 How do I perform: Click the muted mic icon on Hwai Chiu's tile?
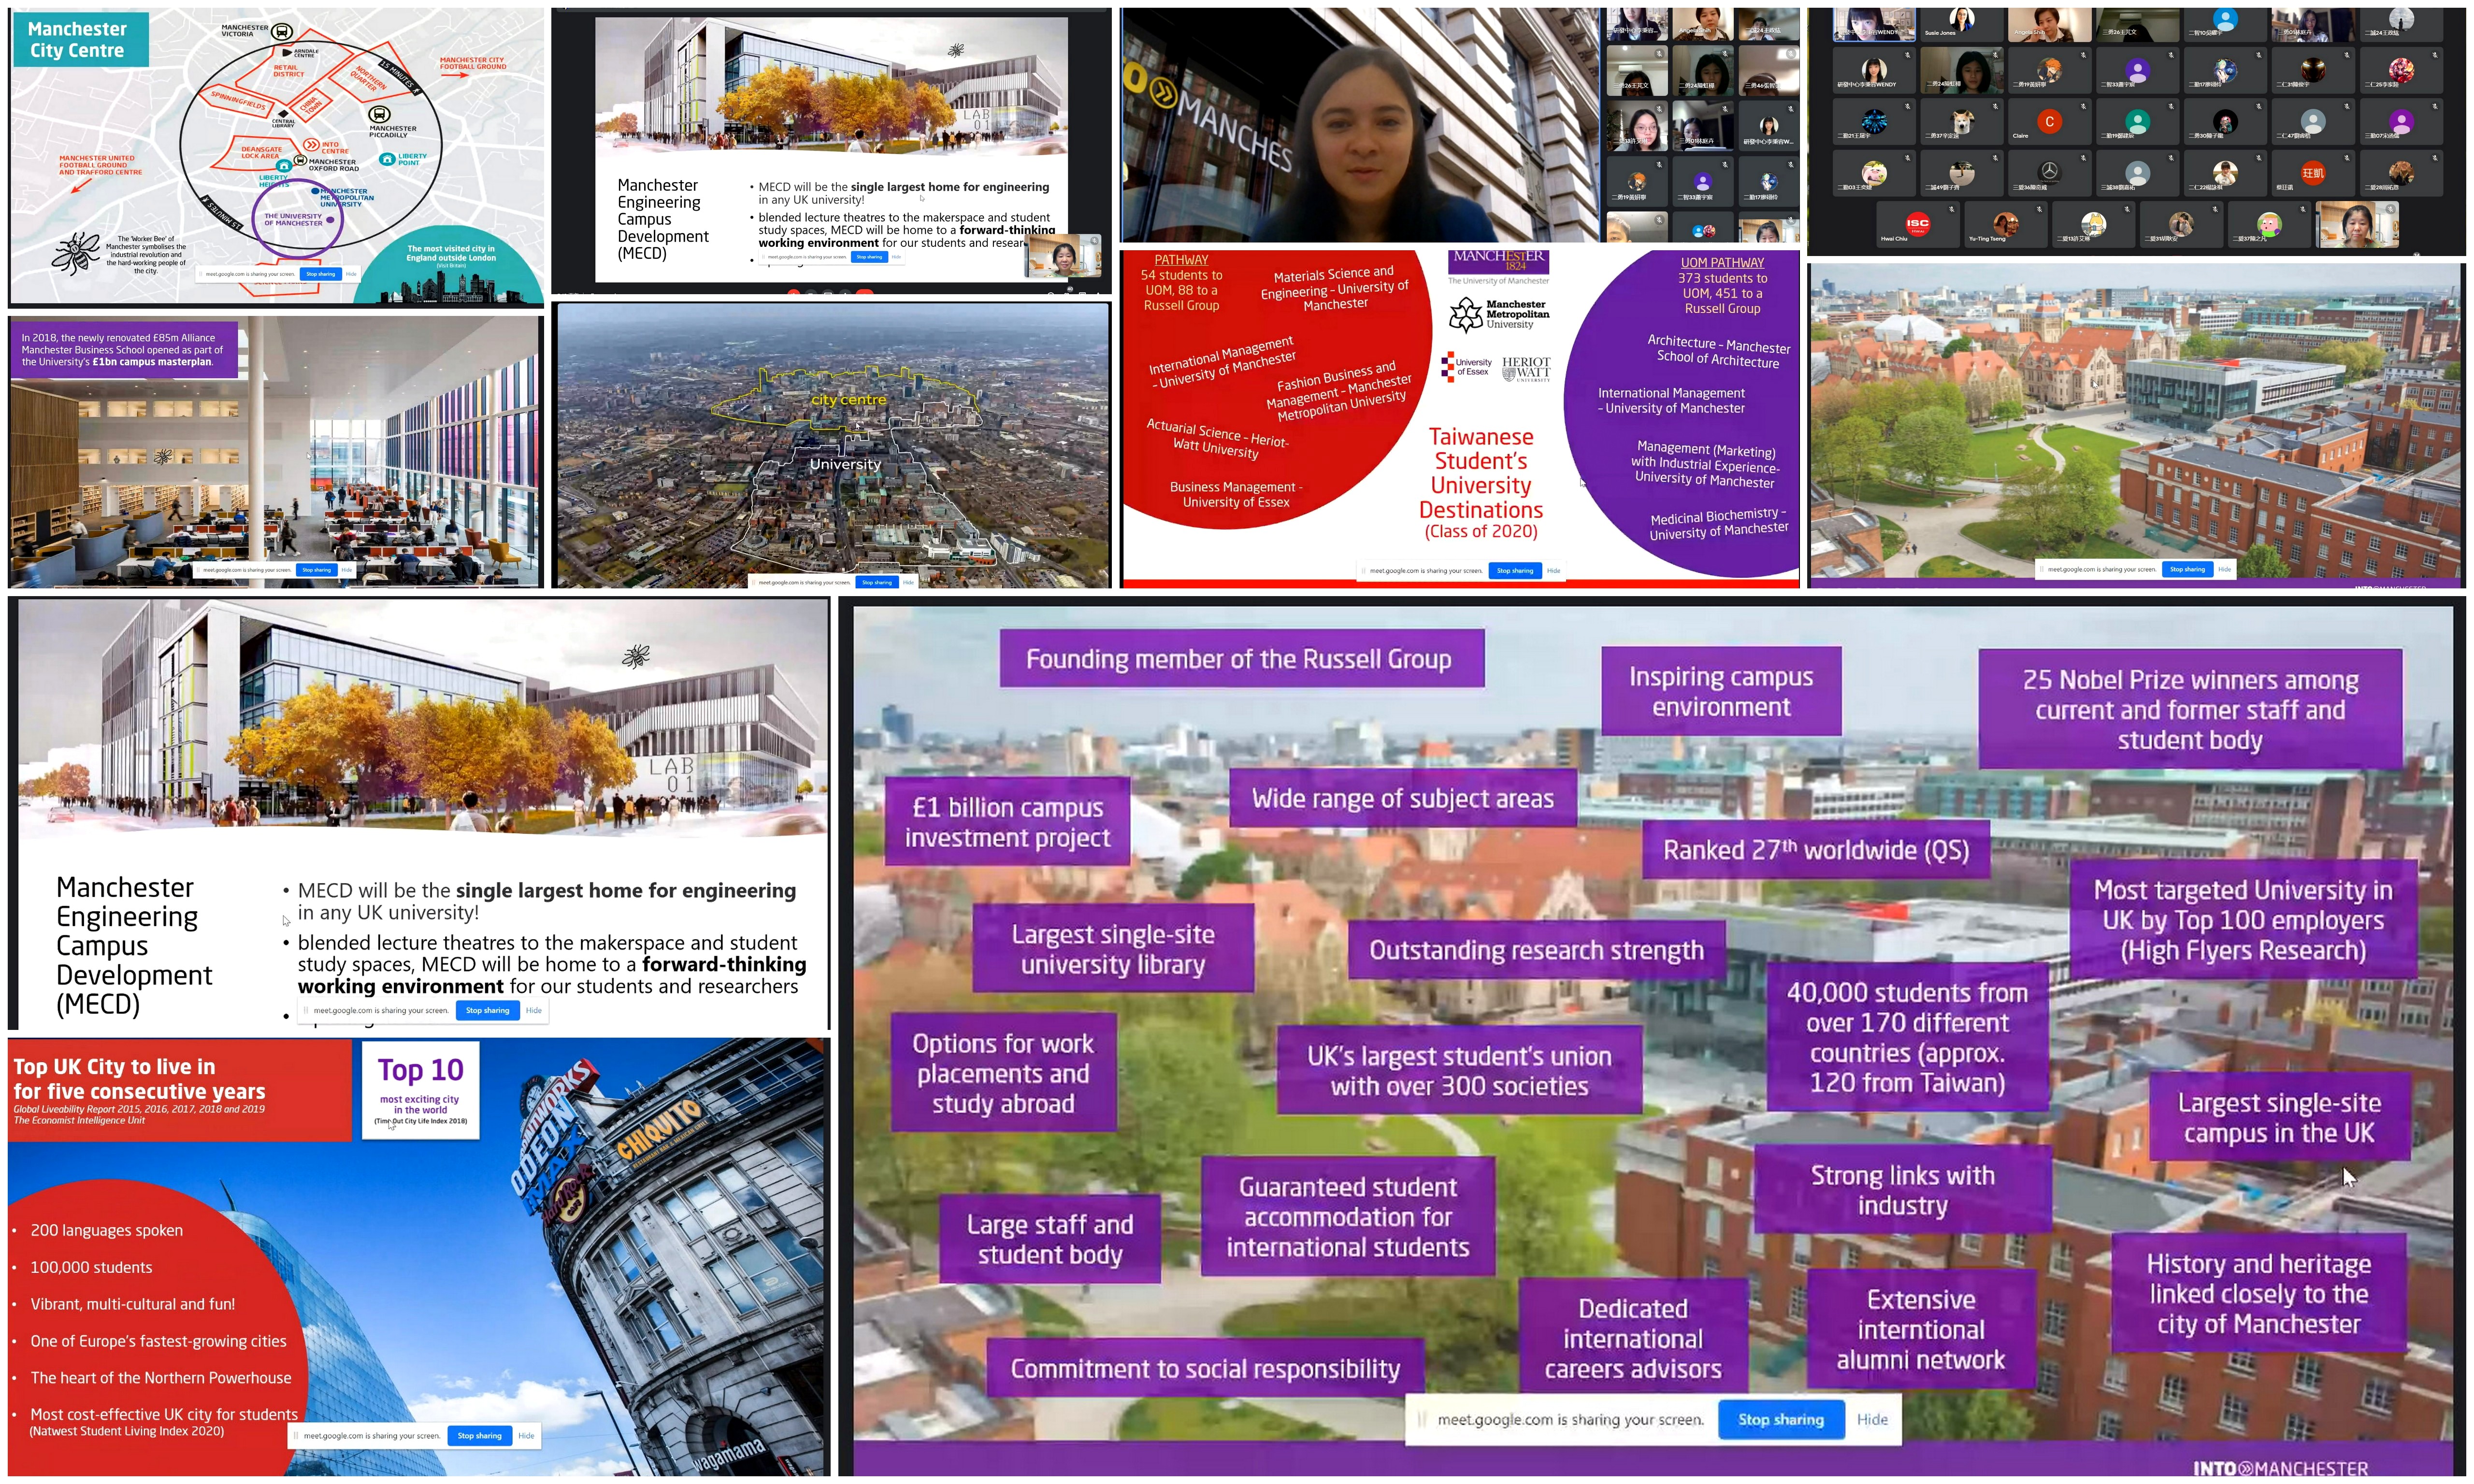coord(1952,209)
